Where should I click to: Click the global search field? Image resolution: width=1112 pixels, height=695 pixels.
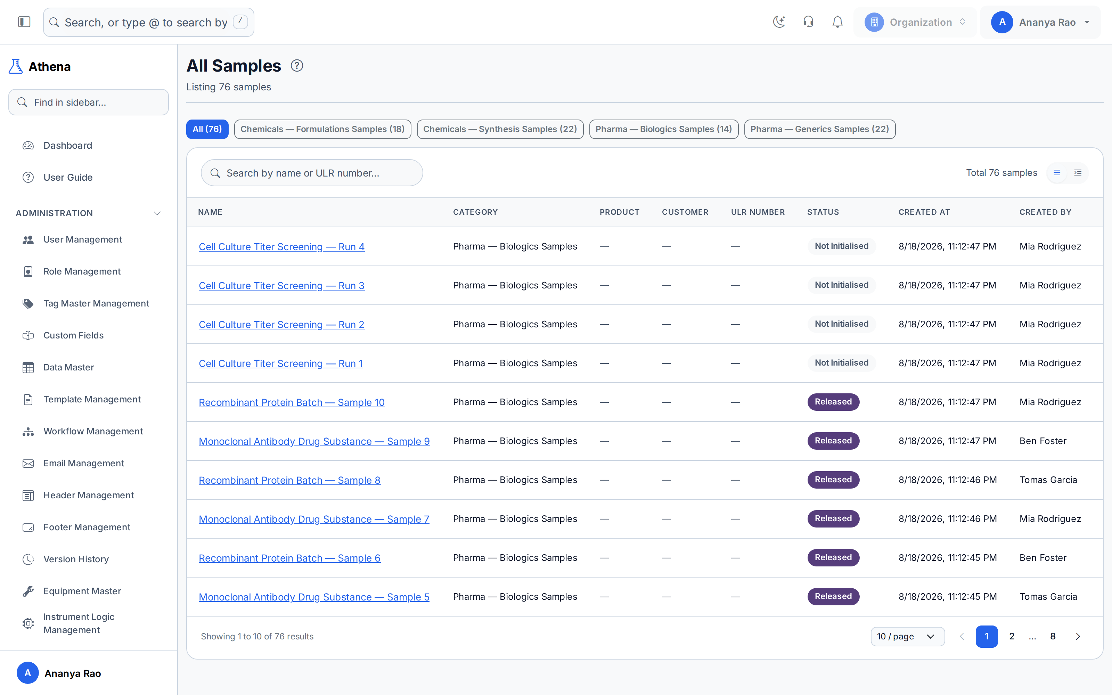pyautogui.click(x=148, y=22)
